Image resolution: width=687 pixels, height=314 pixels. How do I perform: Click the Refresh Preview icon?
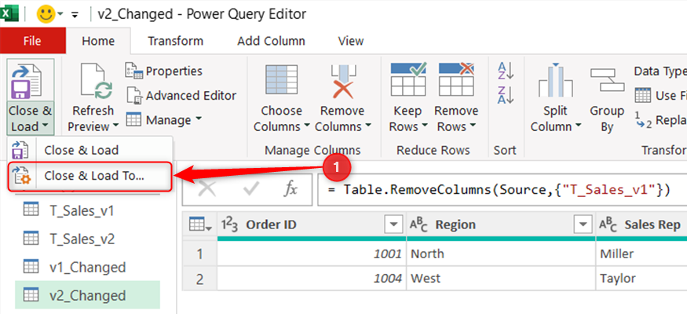(96, 82)
